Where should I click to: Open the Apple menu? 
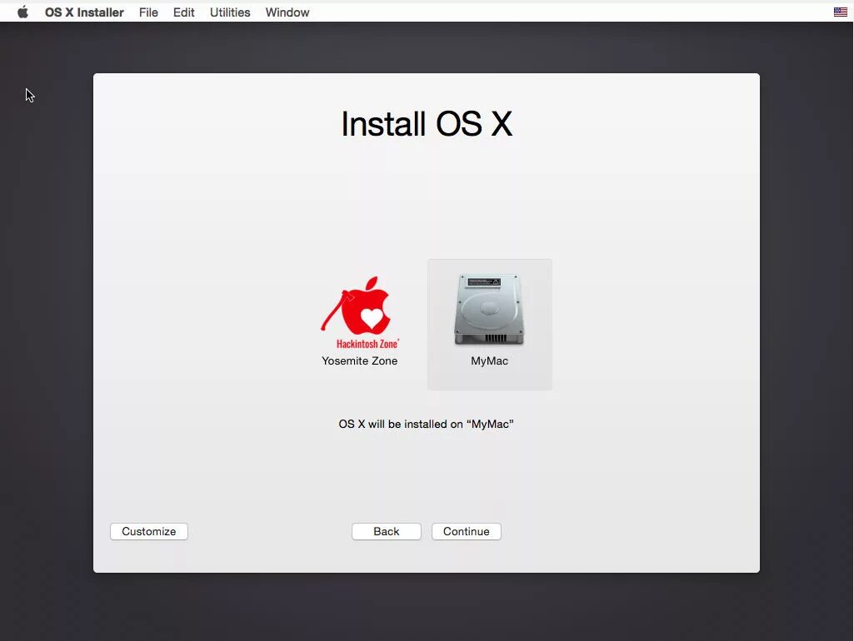[x=22, y=12]
